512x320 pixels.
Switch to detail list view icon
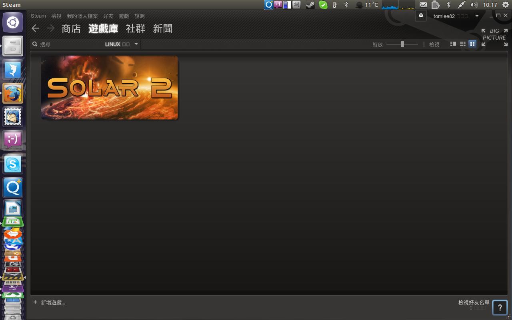point(453,44)
